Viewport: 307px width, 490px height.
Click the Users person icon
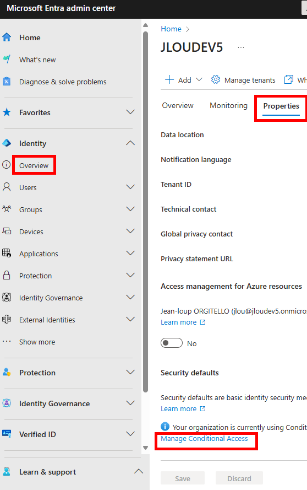7,187
